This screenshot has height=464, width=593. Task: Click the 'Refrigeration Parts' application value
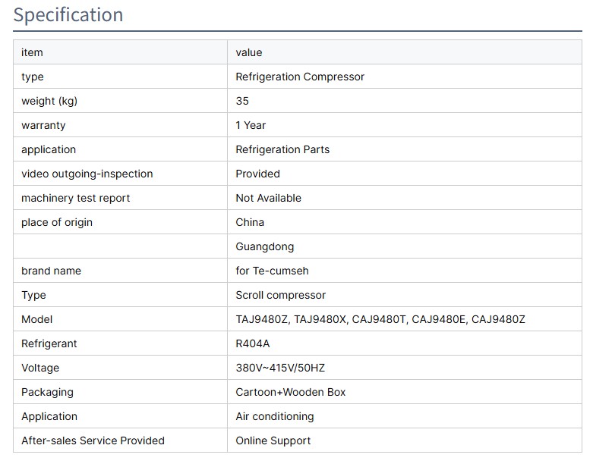click(x=282, y=149)
